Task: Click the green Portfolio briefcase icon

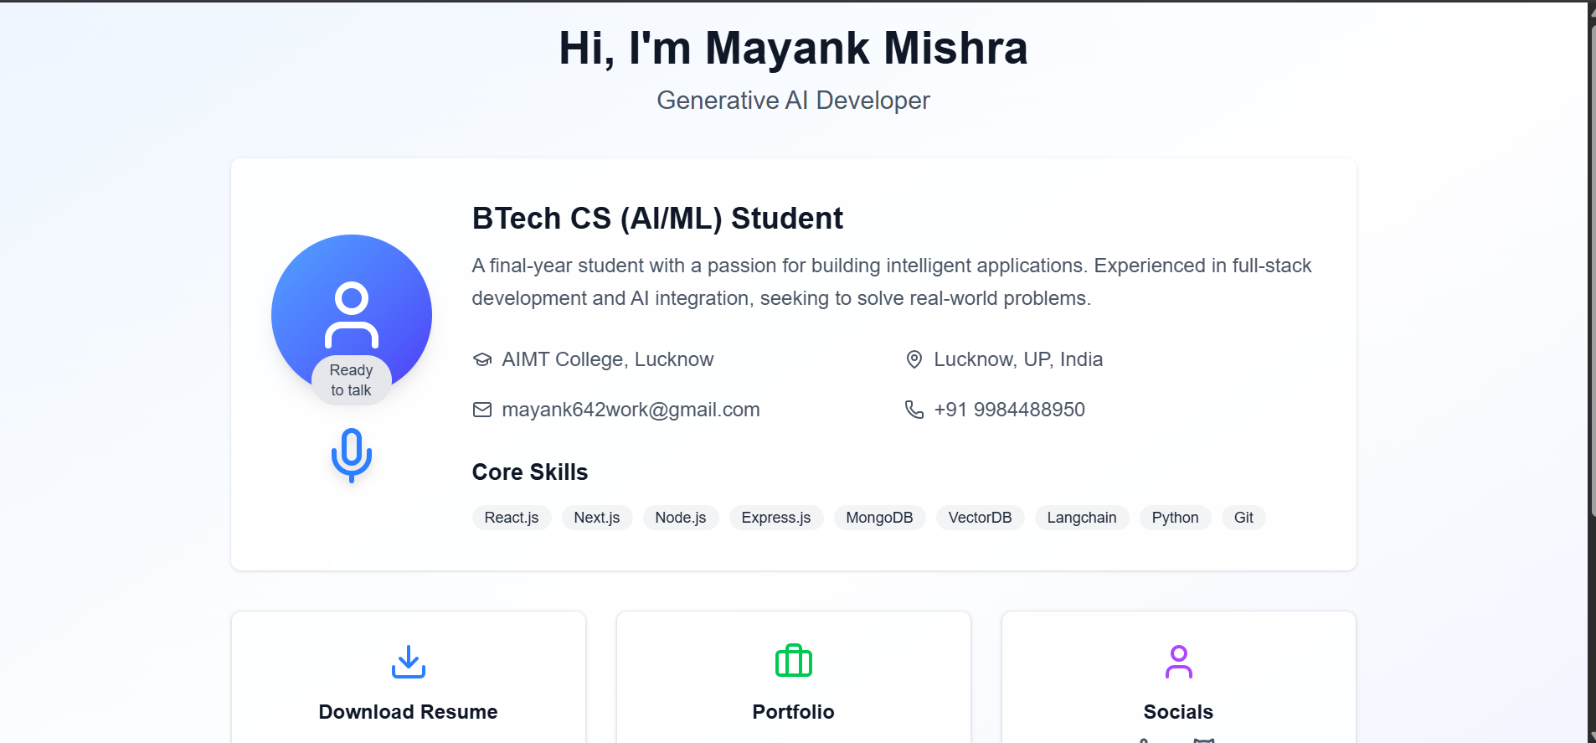Action: coord(794,661)
